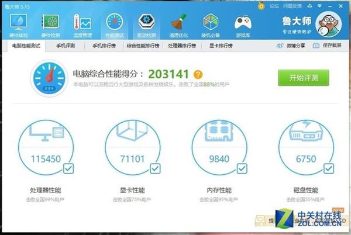Open the 清理优化 broom icon
351x235 pixels.
coord(178,22)
